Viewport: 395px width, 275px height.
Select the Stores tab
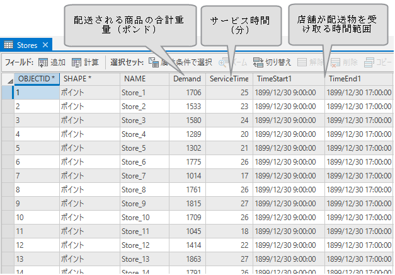click(26, 45)
